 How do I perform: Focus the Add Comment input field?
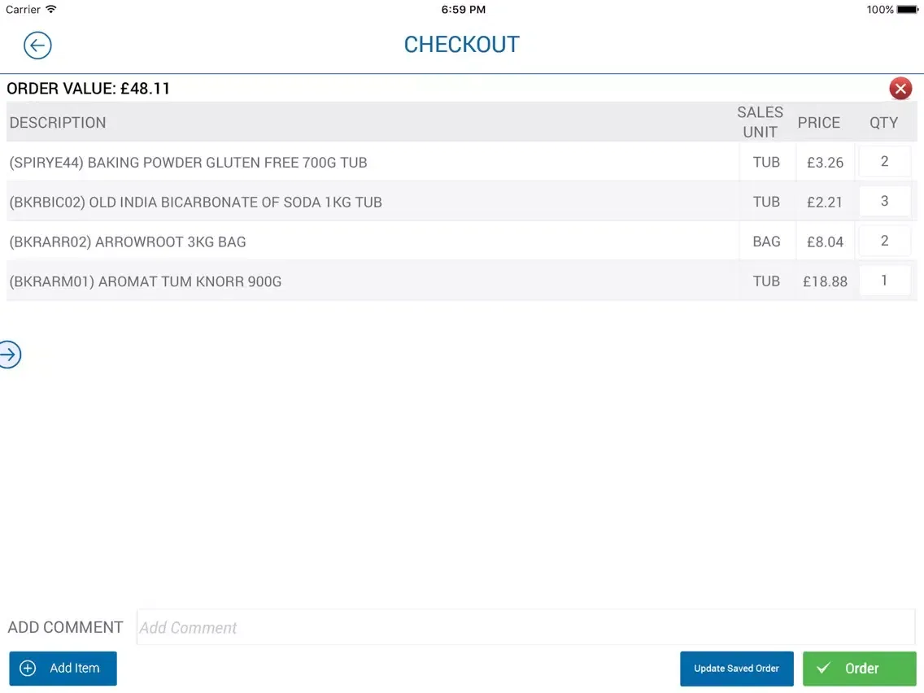525,627
